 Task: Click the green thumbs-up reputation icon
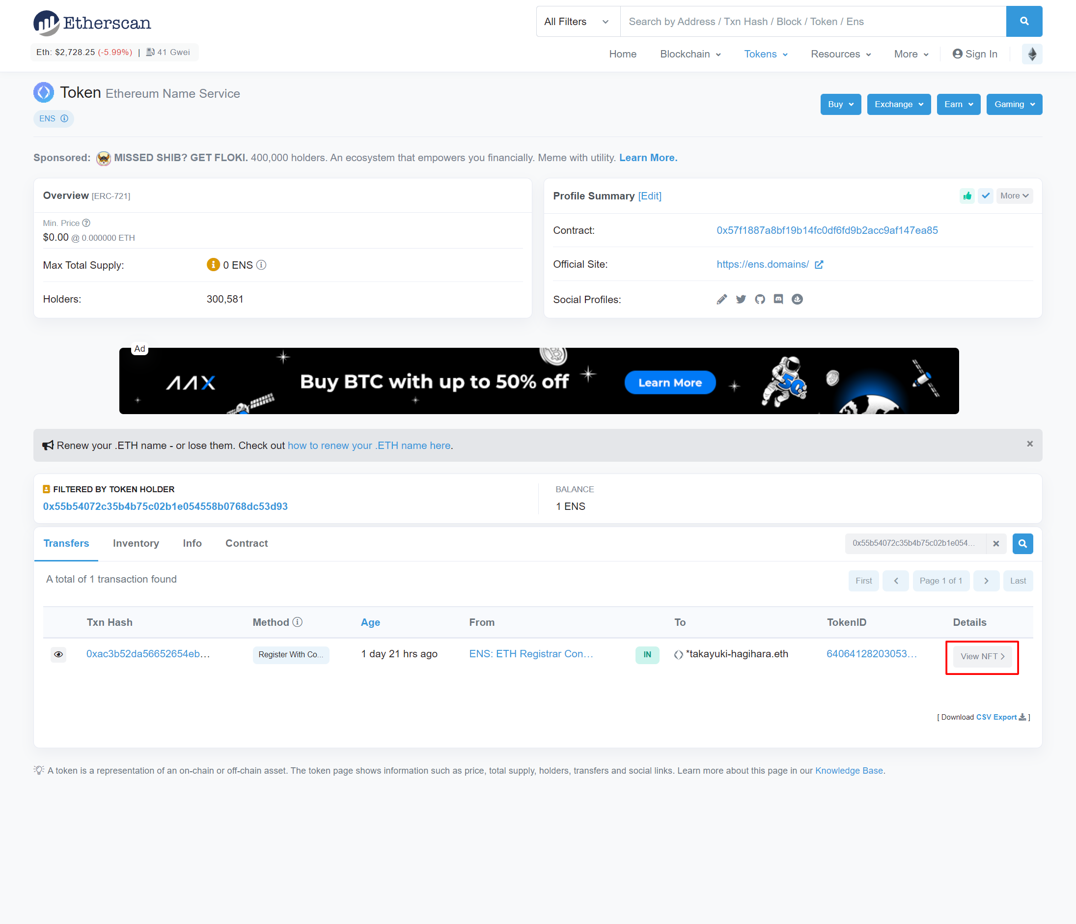(x=967, y=196)
